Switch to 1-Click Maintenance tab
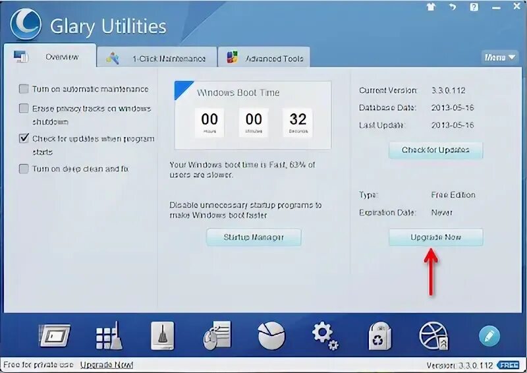 pos(157,58)
